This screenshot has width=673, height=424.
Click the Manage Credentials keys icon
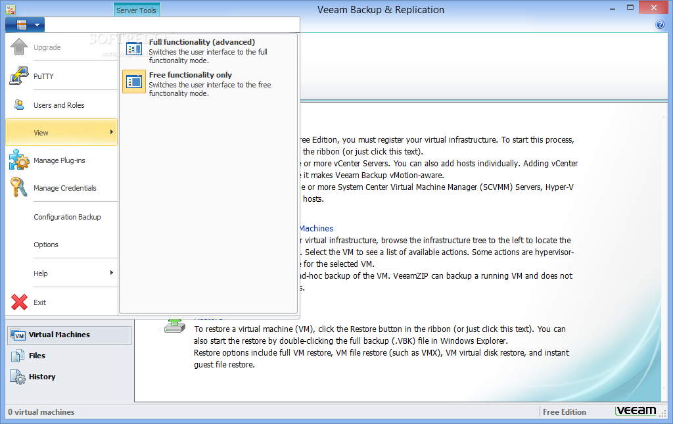[x=19, y=187]
